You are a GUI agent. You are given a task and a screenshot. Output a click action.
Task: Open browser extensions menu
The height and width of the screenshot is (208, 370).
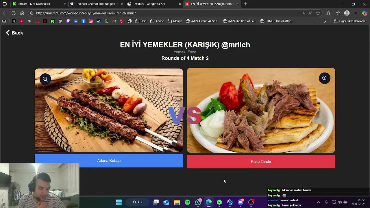328,13
